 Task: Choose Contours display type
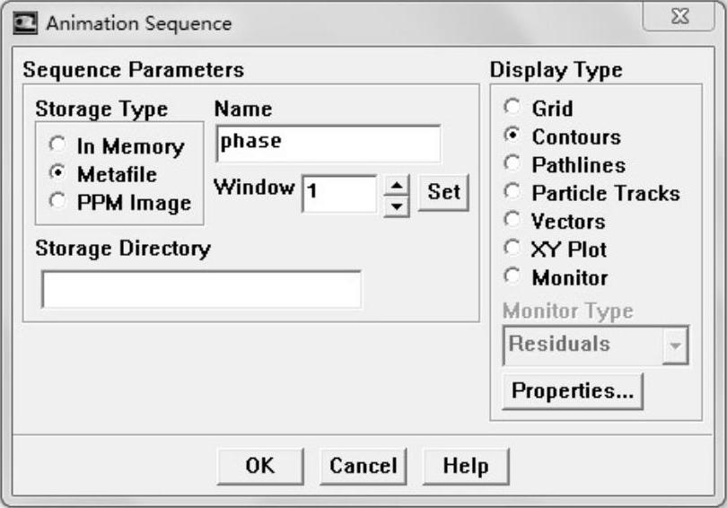click(512, 136)
